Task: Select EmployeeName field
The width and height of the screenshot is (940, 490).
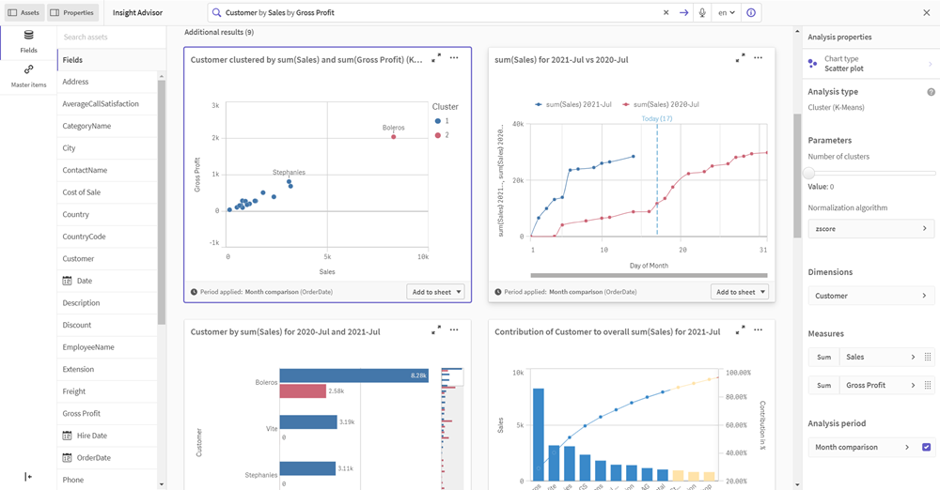Action: click(107, 347)
